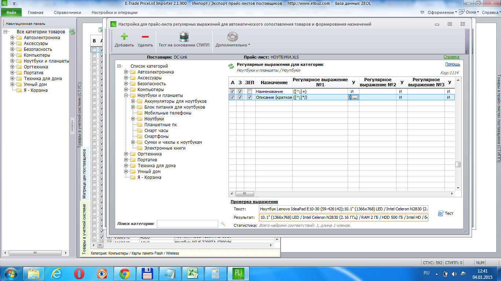
Task: Click the magnifier next to Поиск категории
Action: pos(223,224)
